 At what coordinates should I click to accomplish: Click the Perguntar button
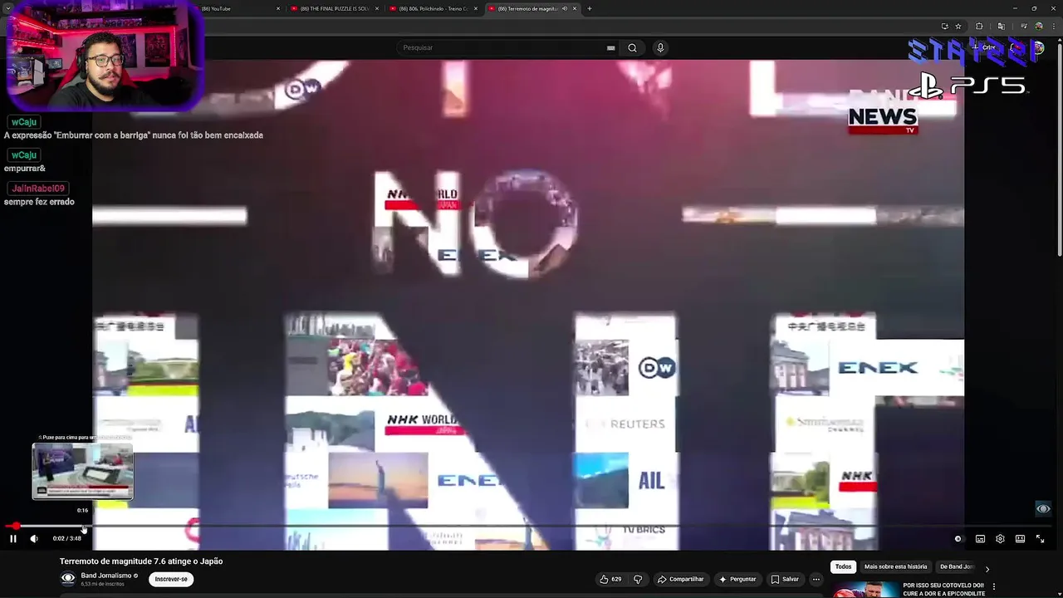coord(737,579)
